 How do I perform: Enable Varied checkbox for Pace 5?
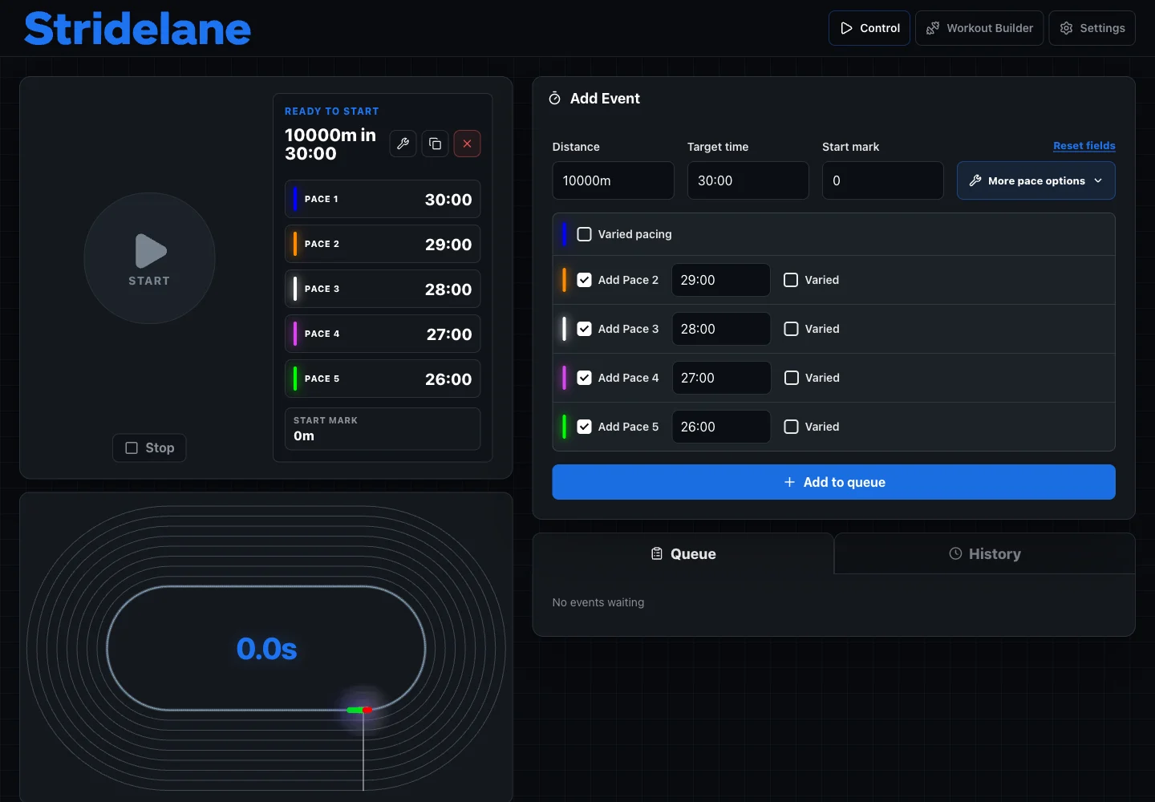coord(791,427)
